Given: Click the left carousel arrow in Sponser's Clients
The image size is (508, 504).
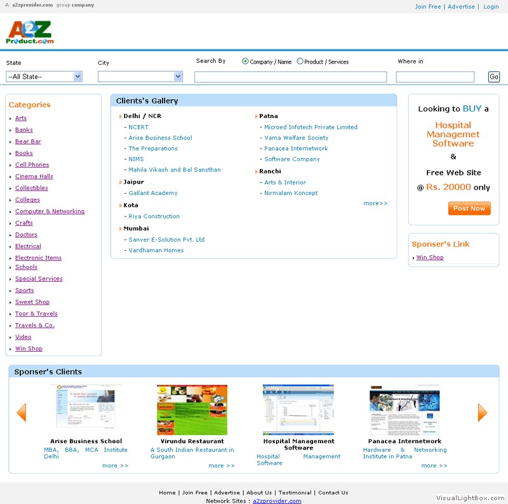Looking at the screenshot, I should point(22,413).
